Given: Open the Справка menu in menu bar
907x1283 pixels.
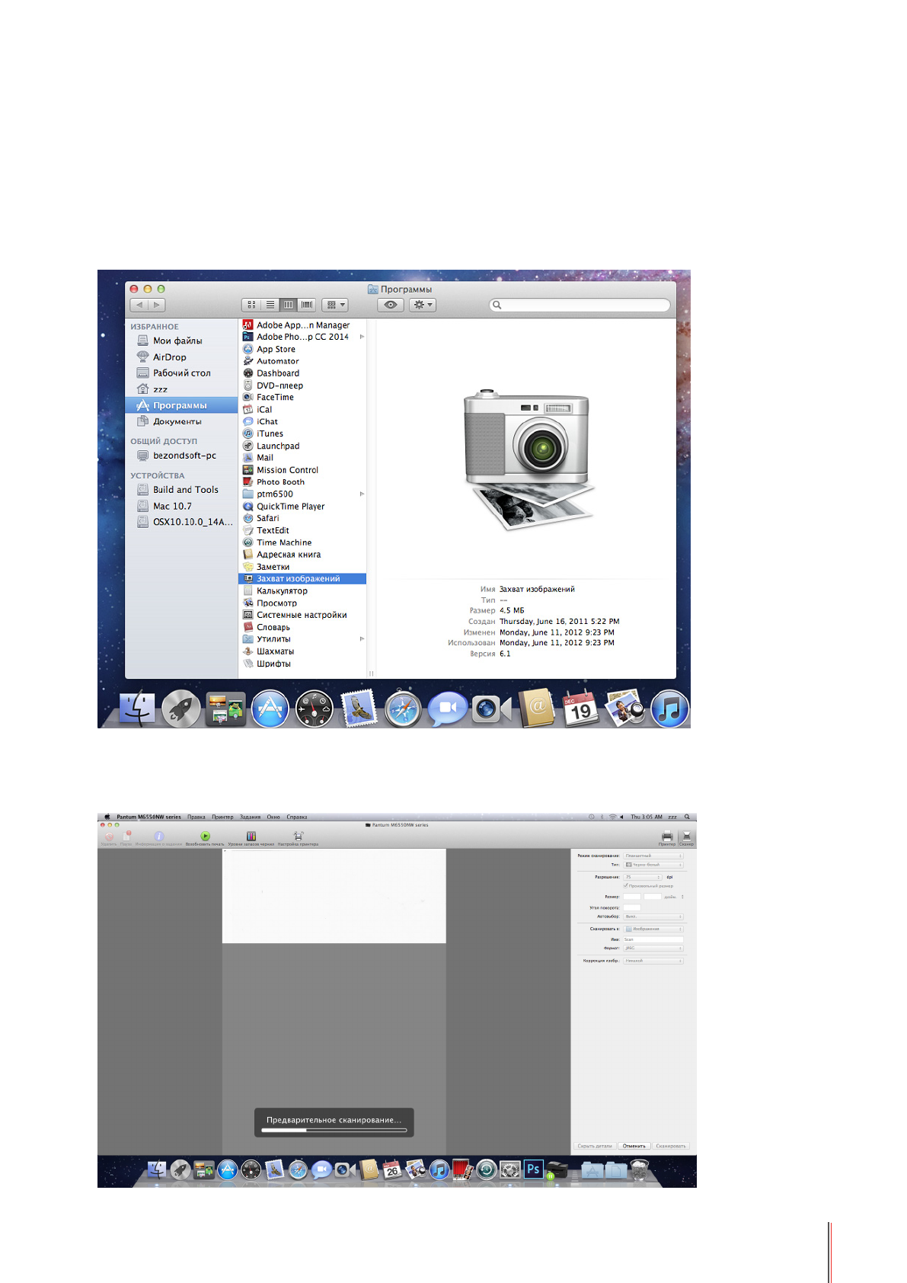Looking at the screenshot, I should tap(296, 817).
